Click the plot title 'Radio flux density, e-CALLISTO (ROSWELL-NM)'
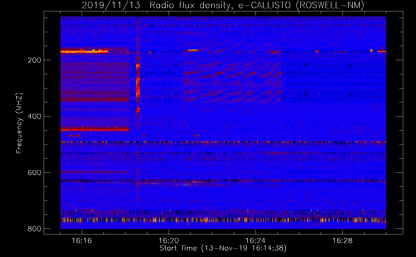The width and height of the screenshot is (416, 257). click(x=257, y=5)
